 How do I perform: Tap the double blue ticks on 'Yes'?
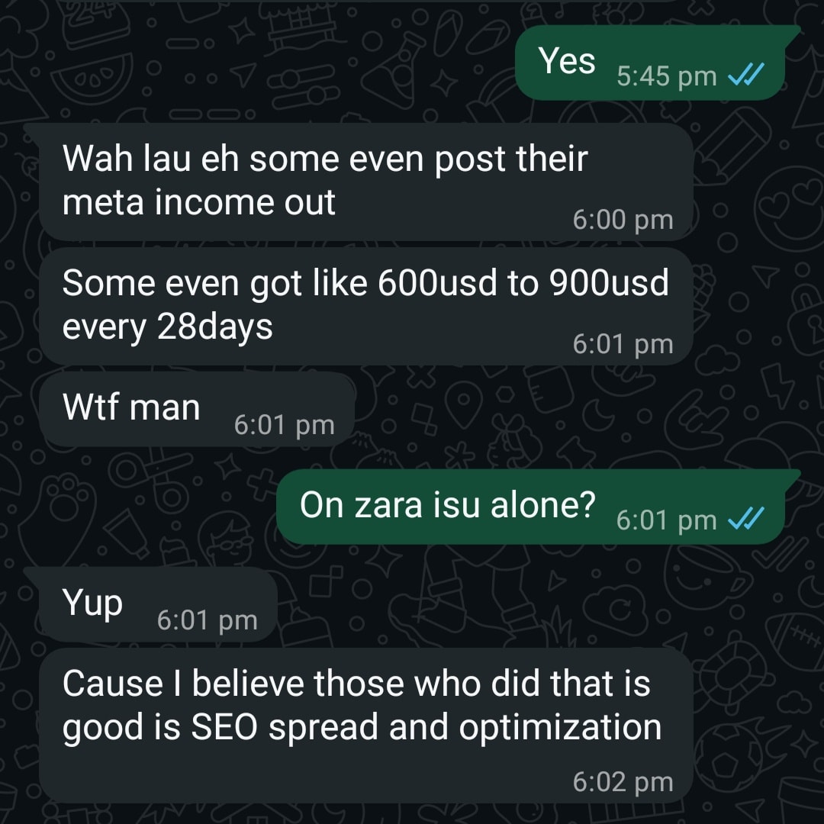[x=745, y=76]
